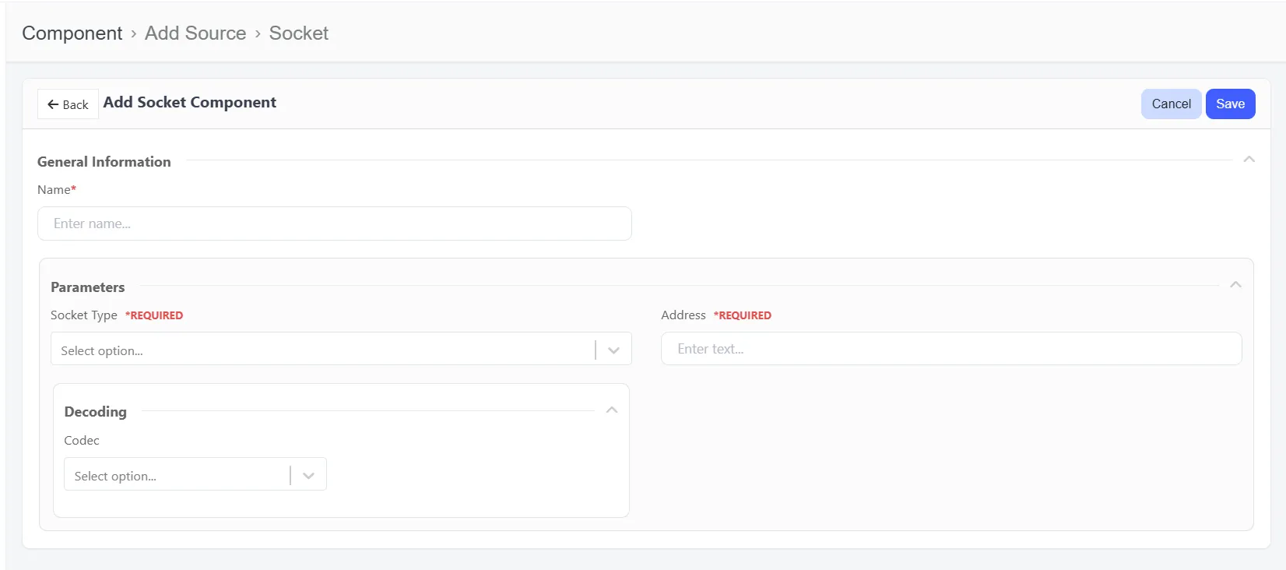Go back using the Back button

click(x=68, y=104)
